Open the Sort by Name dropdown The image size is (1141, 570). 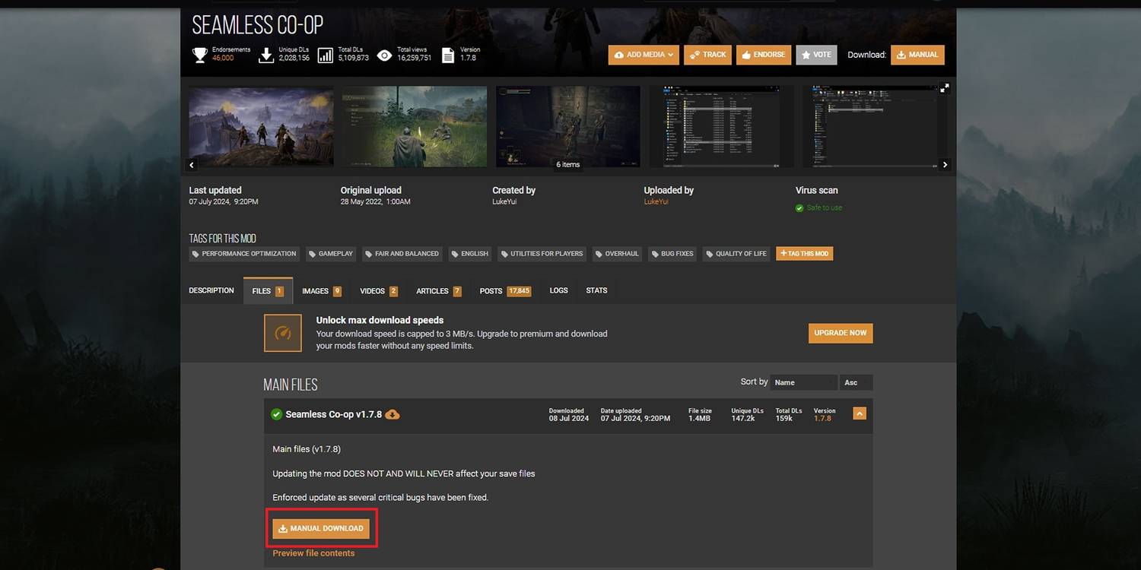click(803, 382)
